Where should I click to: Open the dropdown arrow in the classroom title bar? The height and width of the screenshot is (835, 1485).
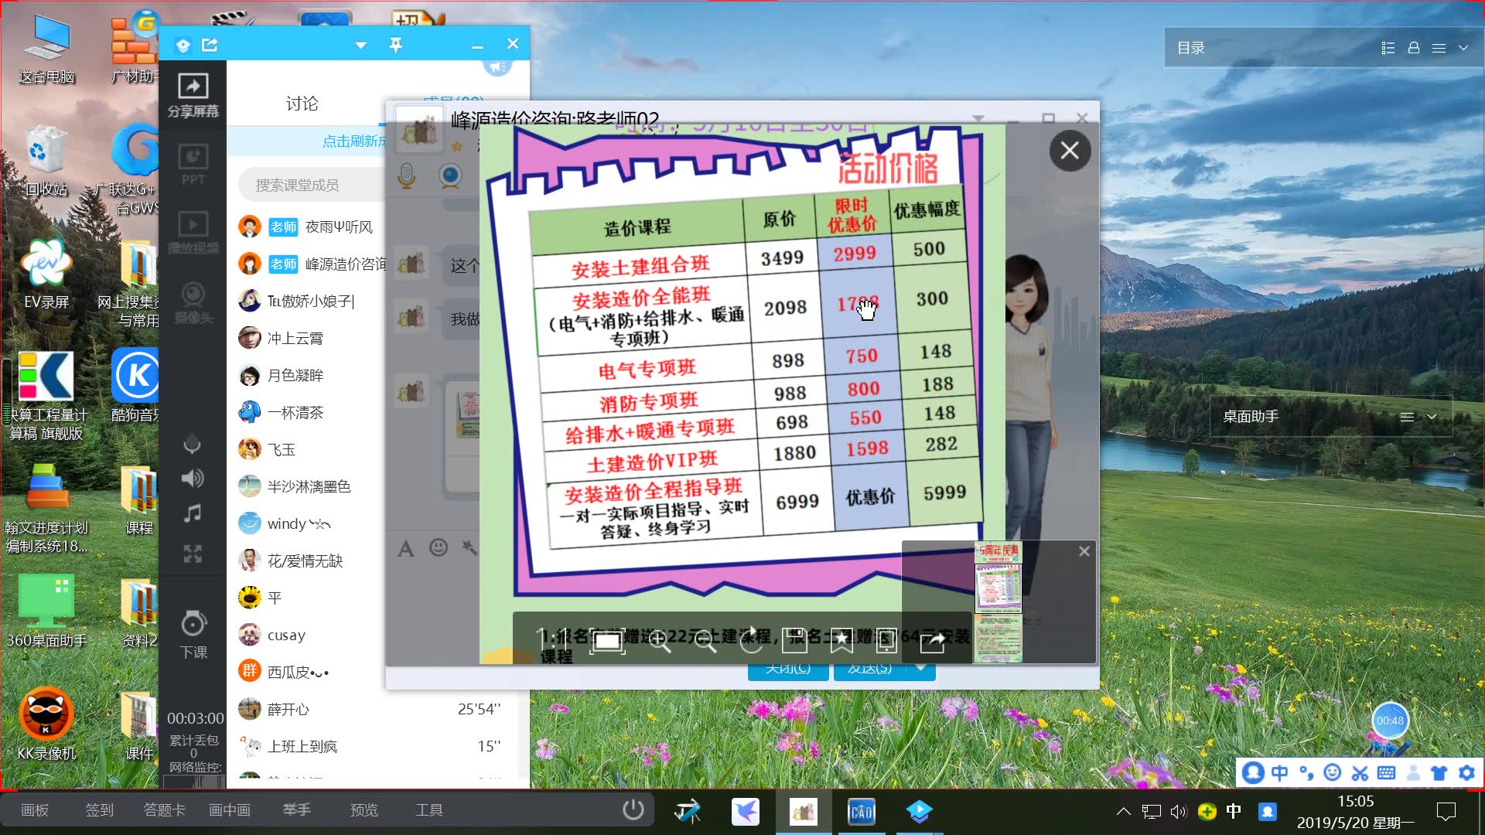360,45
